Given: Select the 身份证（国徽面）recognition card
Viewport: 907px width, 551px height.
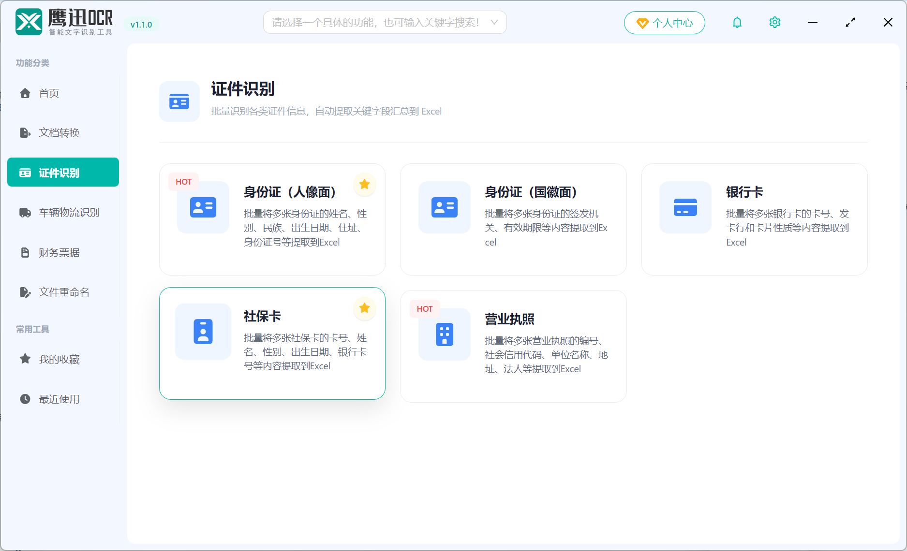Looking at the screenshot, I should pos(513,219).
